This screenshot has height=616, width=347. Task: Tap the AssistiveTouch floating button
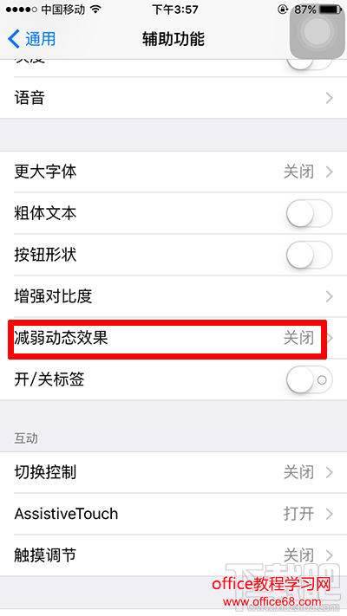point(318,31)
